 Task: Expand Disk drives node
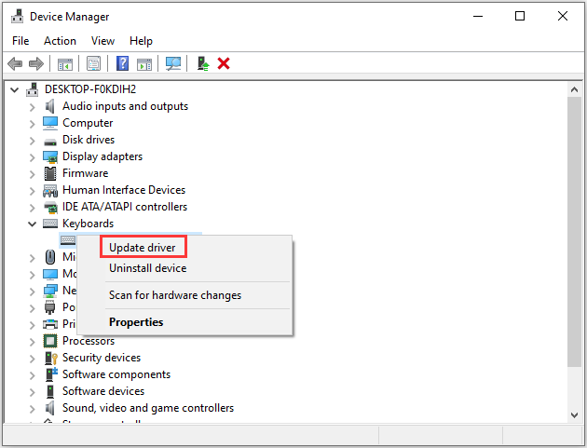[x=33, y=141]
